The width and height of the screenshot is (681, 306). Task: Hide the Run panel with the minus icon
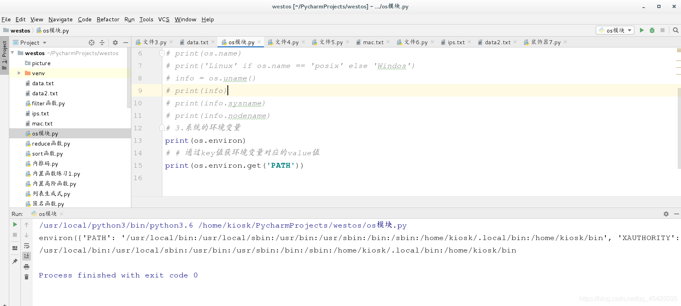coord(677,214)
